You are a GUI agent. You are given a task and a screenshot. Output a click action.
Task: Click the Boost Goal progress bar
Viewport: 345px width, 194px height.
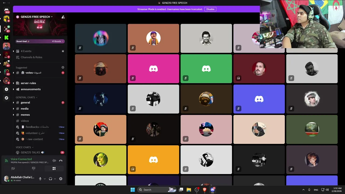(40, 41)
